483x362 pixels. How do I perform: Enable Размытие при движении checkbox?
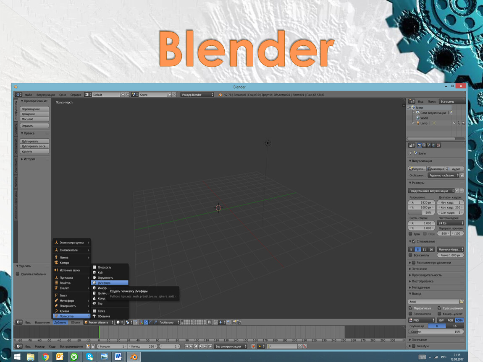tap(414, 263)
